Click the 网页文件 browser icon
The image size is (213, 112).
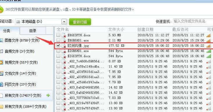tap(1, 84)
